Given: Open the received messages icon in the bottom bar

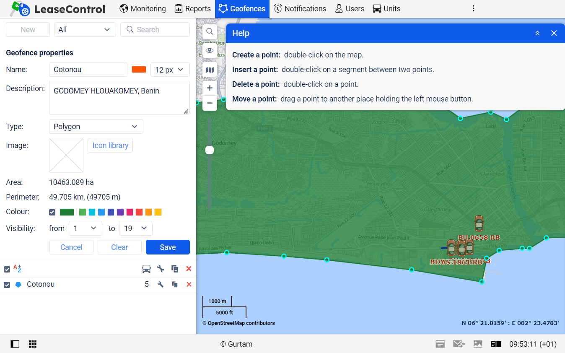Looking at the screenshot, I should coord(459,344).
